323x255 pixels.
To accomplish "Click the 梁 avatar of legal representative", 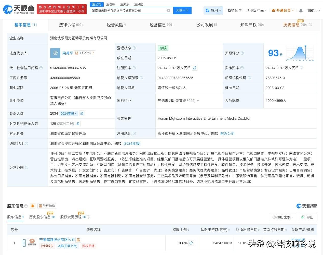I will tap(55, 53).
